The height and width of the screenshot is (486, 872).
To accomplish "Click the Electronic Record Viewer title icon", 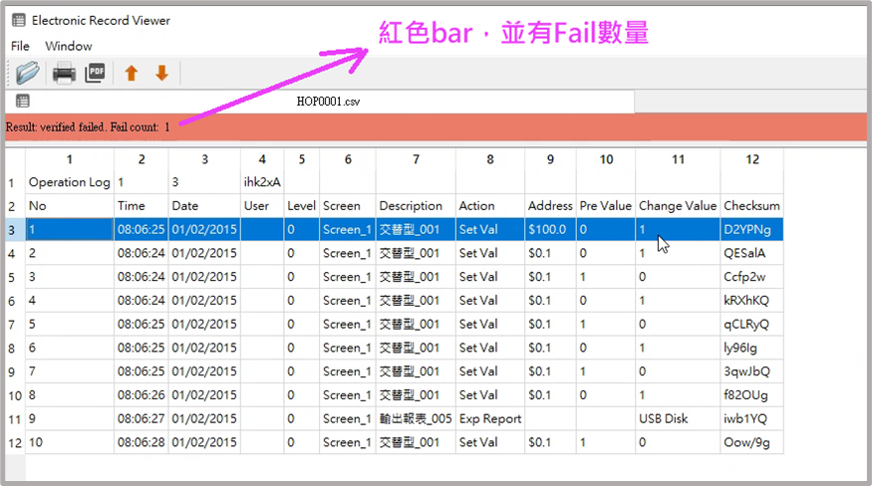I will (x=19, y=20).
